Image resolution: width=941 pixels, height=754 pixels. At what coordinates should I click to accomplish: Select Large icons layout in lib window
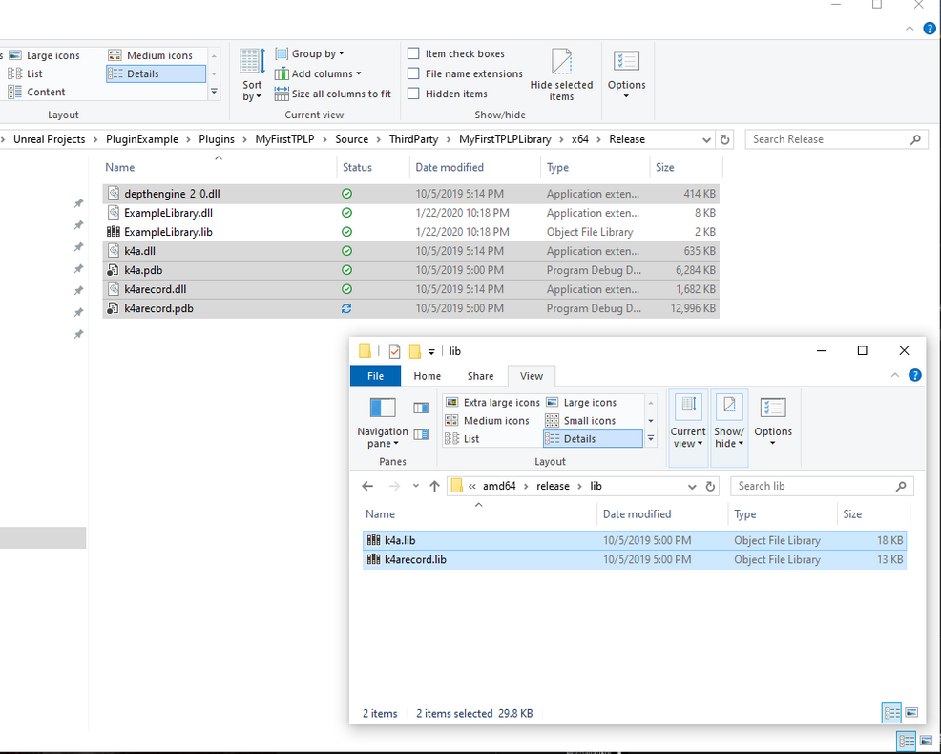tap(581, 402)
